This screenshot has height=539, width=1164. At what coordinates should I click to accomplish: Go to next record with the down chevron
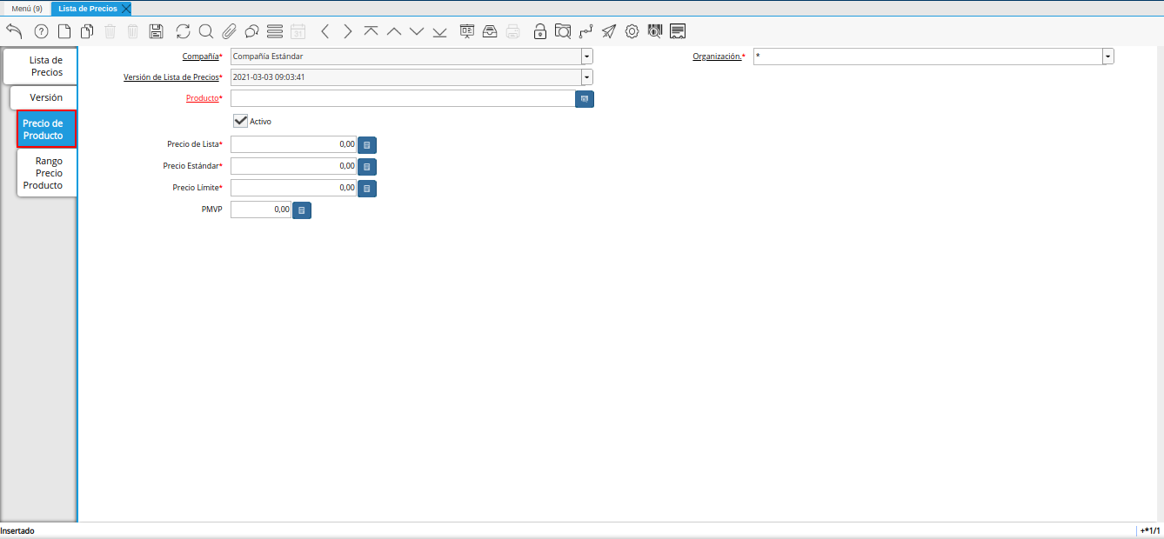click(x=417, y=31)
